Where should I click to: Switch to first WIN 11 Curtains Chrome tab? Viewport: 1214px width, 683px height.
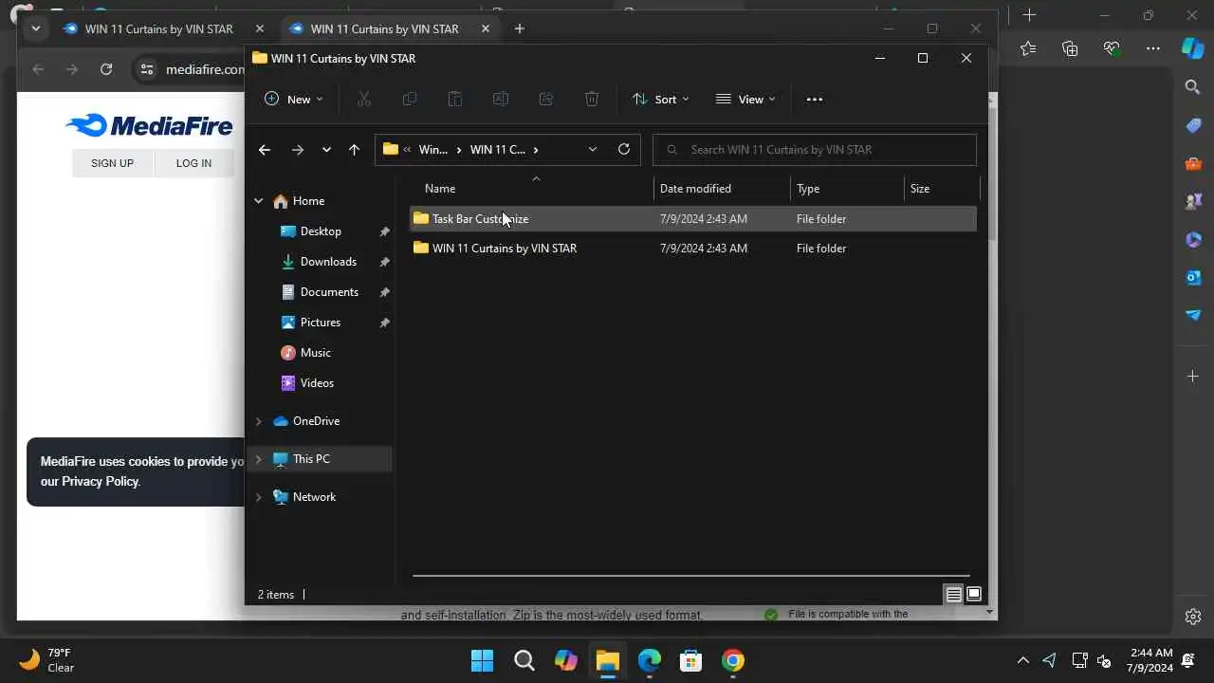pos(157,28)
